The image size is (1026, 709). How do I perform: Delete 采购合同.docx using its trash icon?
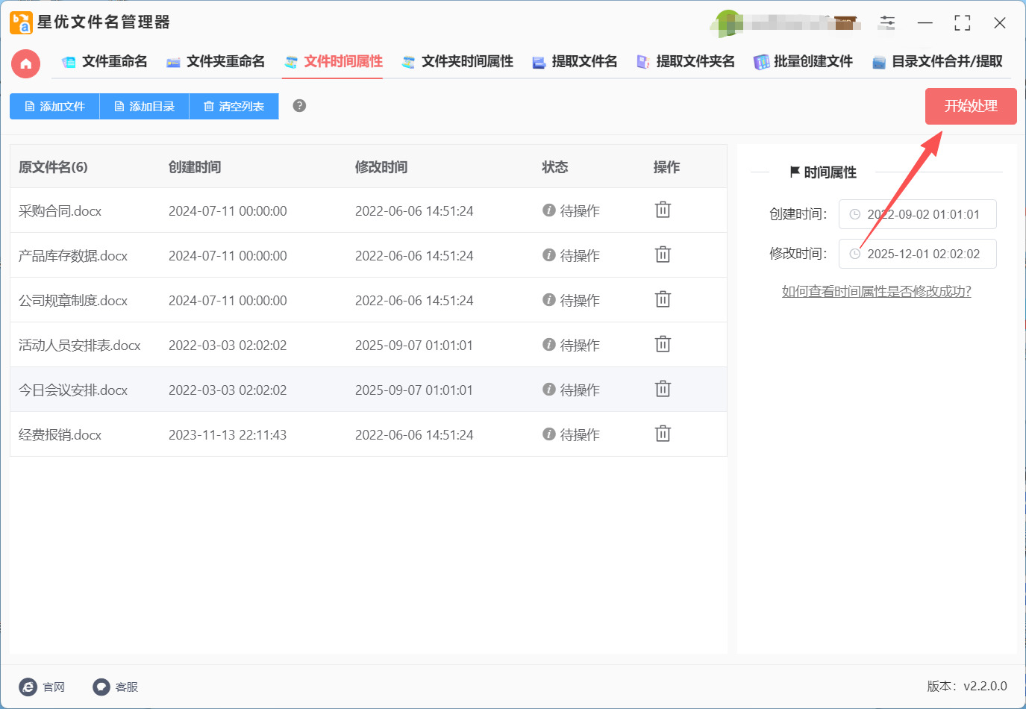(x=663, y=210)
